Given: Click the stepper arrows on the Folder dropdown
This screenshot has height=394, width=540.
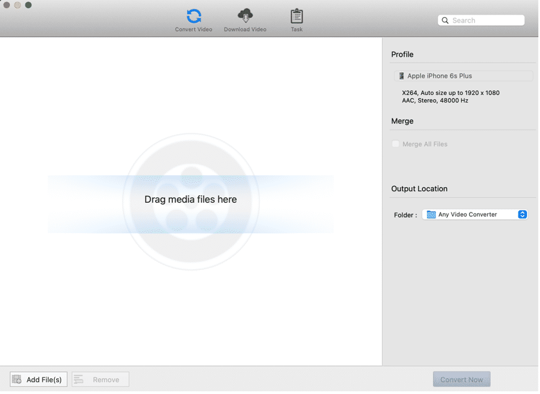Looking at the screenshot, I should [522, 214].
